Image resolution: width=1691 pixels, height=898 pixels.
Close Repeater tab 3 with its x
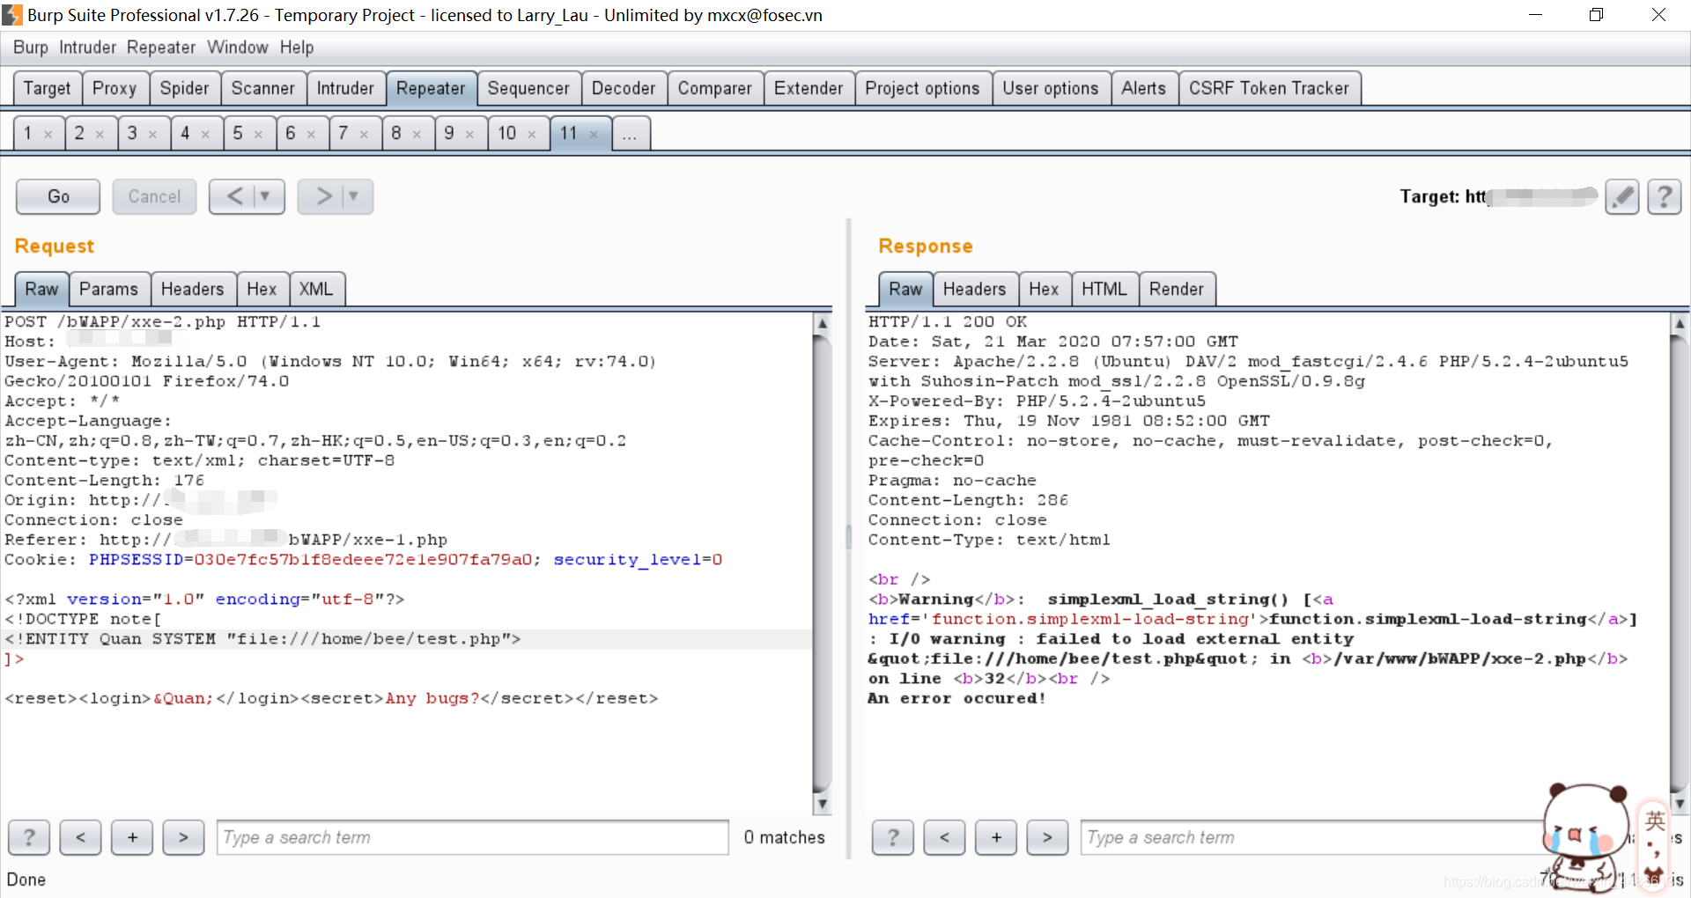152,135
